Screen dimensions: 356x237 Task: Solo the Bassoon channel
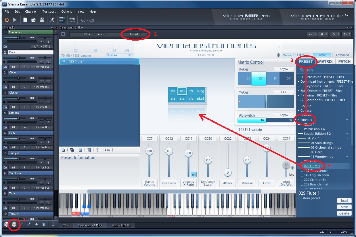(x=48, y=122)
